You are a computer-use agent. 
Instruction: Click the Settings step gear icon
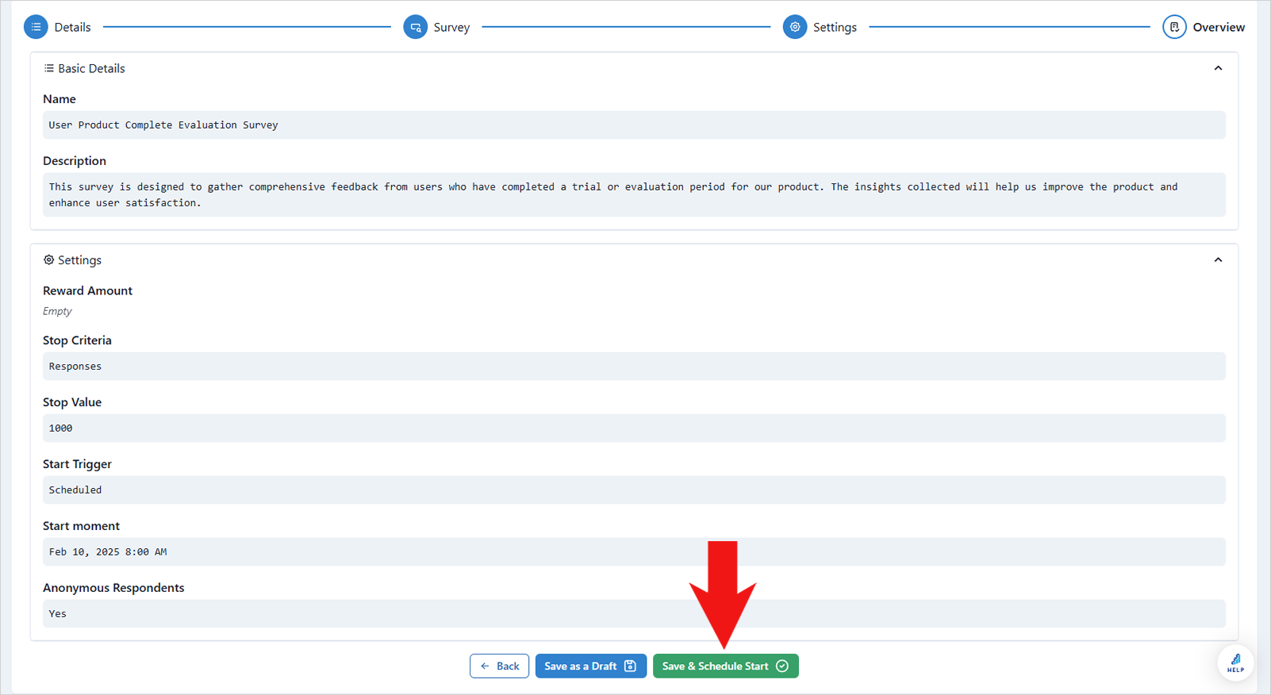[x=794, y=27]
